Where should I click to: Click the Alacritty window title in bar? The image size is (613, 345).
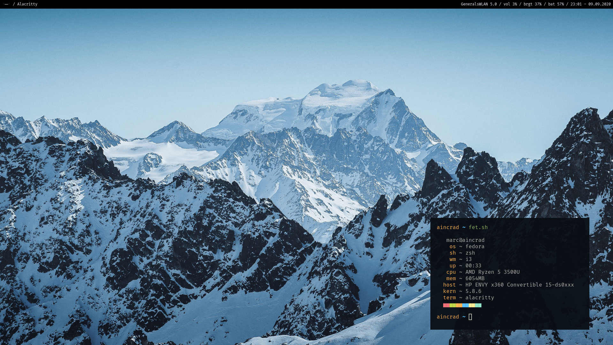[x=27, y=4]
